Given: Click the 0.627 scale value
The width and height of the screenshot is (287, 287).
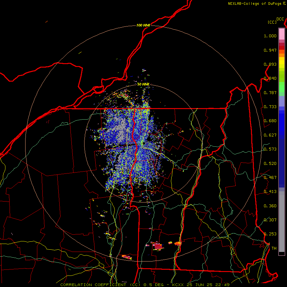Looking at the screenshot, I should [270, 135].
